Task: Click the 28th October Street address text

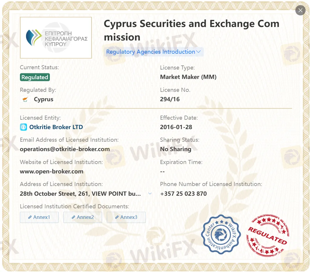Action: click(x=80, y=193)
